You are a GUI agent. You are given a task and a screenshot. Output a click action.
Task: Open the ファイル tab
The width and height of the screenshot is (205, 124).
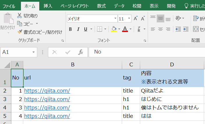9,6
